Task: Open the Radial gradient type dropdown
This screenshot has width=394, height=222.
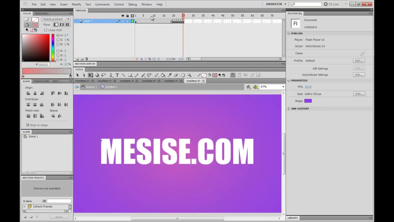Action: [56, 19]
